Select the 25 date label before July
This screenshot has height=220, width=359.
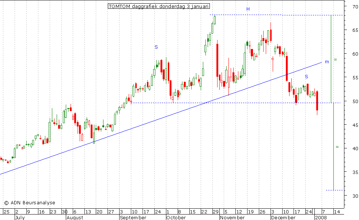pos(7,212)
